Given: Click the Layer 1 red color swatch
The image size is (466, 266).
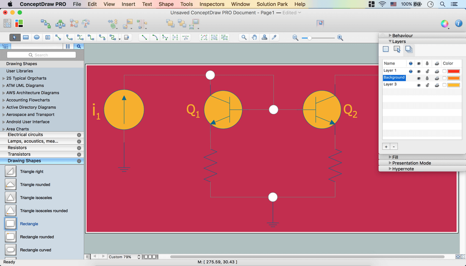Looking at the screenshot, I should click(x=454, y=71).
